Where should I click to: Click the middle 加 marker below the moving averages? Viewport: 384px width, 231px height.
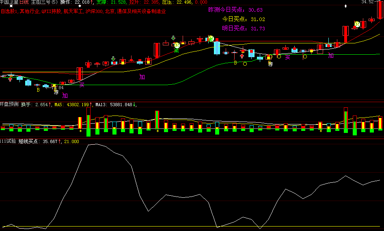coord(142,77)
